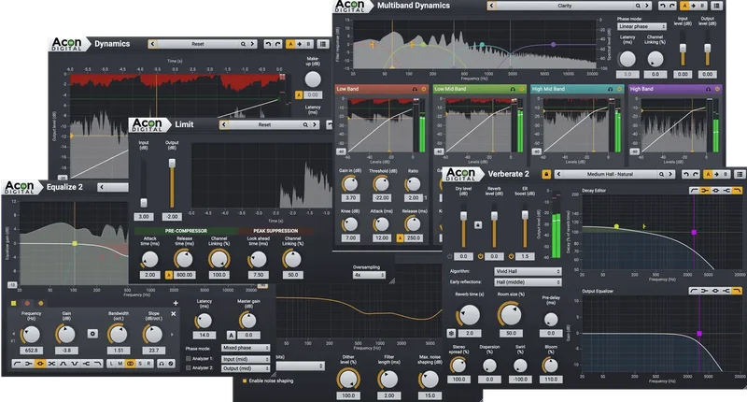Open Medium Hall - Natural preset selector
This screenshot has width=747, height=402.
click(x=610, y=174)
